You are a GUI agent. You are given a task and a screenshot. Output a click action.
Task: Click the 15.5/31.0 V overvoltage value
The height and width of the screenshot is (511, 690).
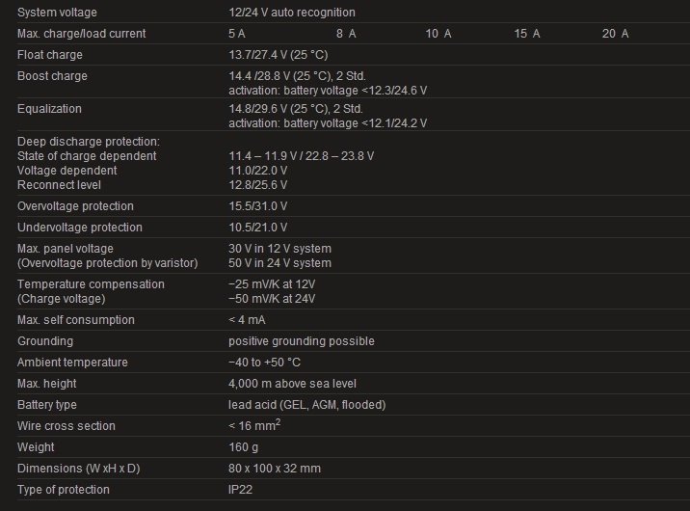258,206
